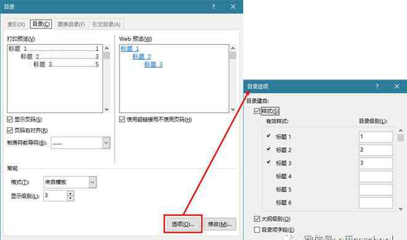Enable 目录项字段 checkbox
Image resolution: width=407 pixels, height=240 pixels.
pos(257,230)
